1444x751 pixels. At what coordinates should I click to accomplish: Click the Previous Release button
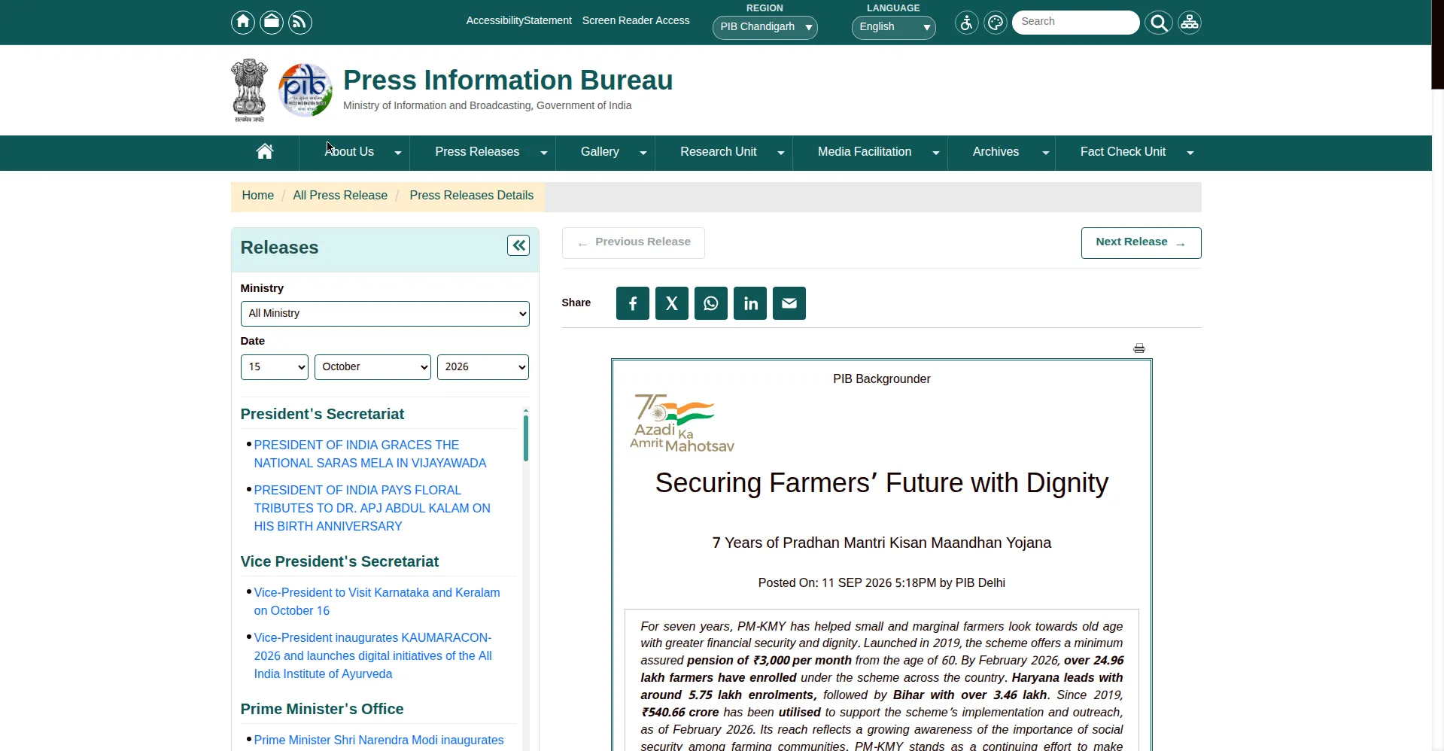click(x=634, y=243)
